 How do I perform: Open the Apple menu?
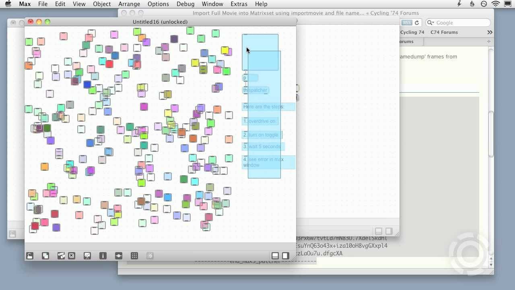click(8, 4)
